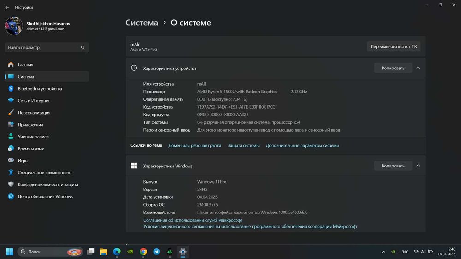
Task: Click the install date 04.04.2025
Action: (x=207, y=197)
